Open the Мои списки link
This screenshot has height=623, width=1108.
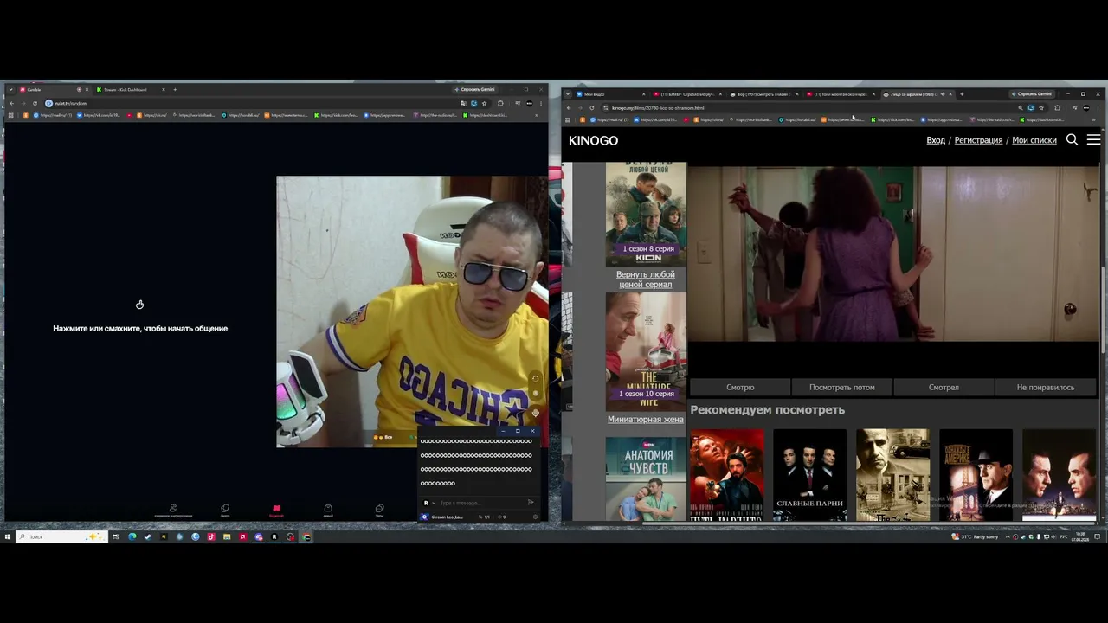point(1034,140)
